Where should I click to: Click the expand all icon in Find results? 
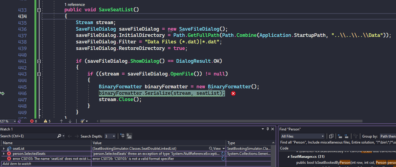(346, 136)
